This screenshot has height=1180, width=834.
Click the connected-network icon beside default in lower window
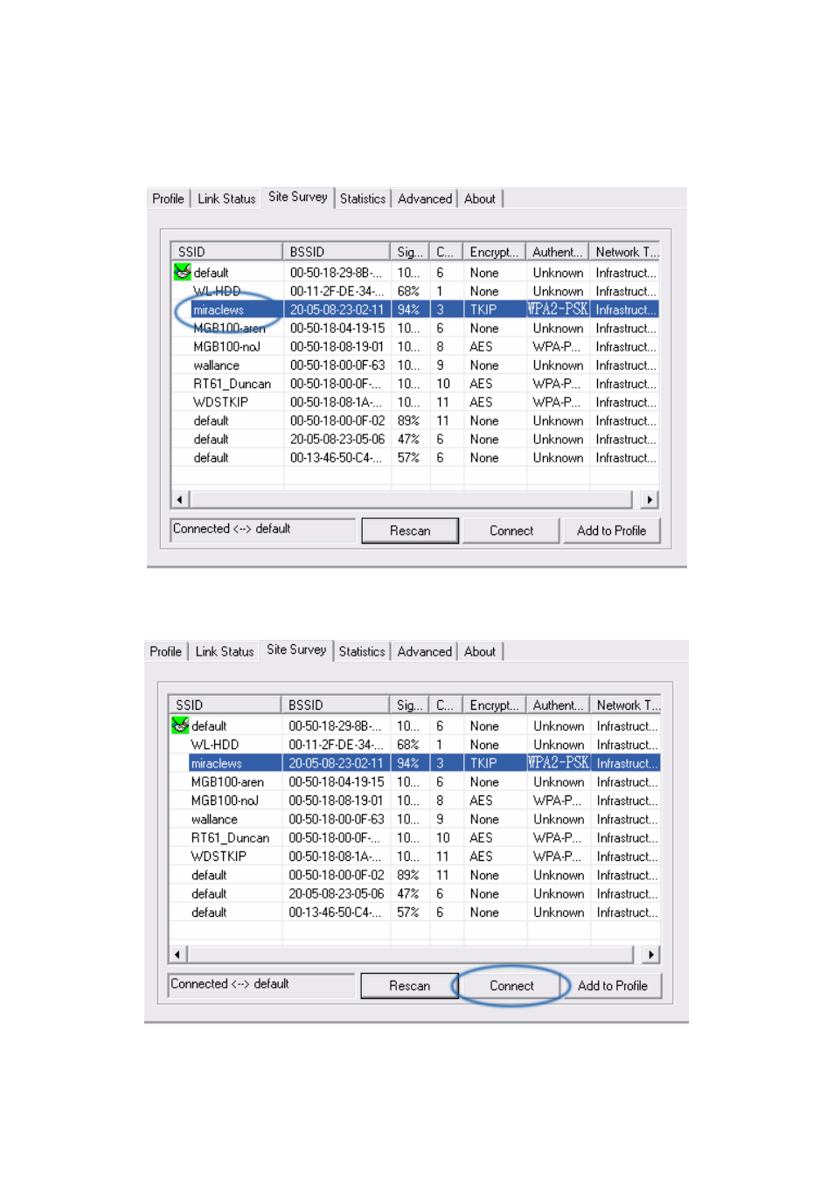click(180, 725)
